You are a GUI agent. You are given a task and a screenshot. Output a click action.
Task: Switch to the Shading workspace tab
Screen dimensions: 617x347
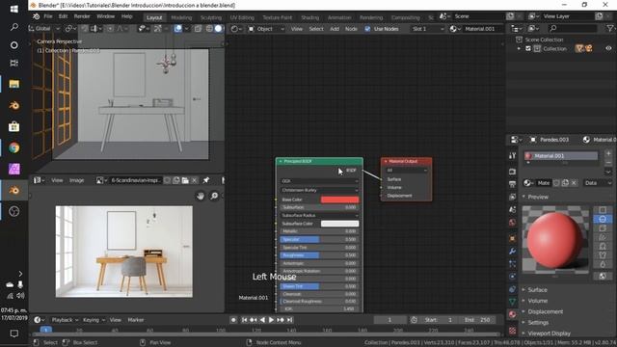tap(310, 17)
